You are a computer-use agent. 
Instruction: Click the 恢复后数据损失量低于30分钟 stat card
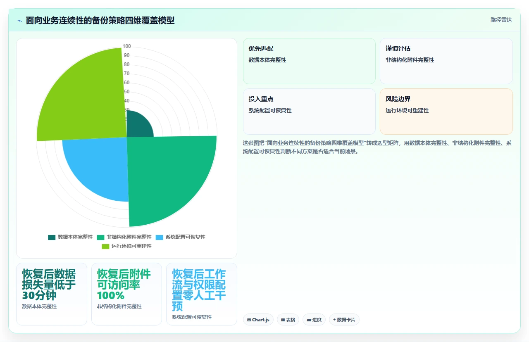[x=52, y=294]
